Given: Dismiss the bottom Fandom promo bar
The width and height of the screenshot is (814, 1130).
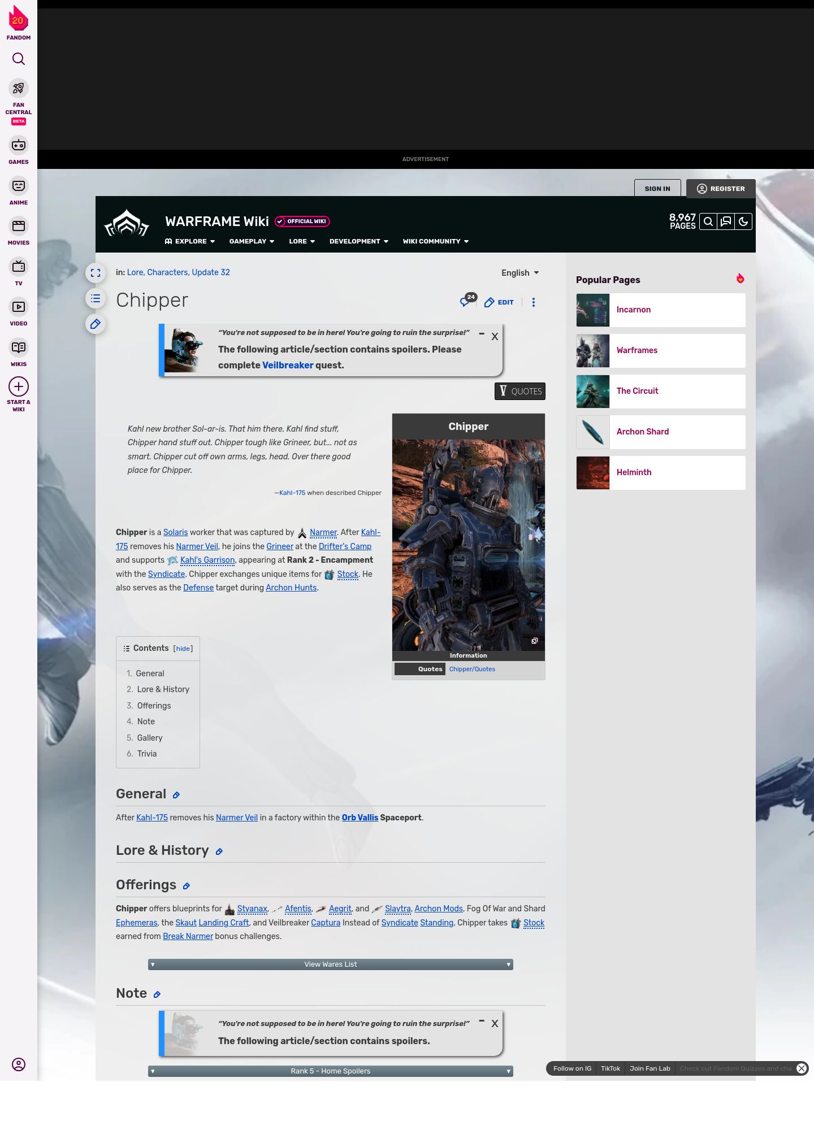Looking at the screenshot, I should 802,1068.
